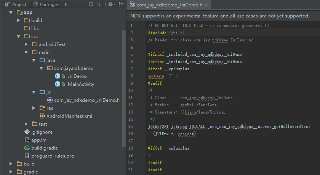Image resolution: width=320 pixels, height=175 pixels.
Task: Open MainActivity class in the tree
Action: click(x=81, y=84)
